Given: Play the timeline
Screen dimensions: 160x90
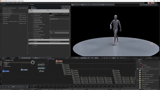Looking at the screenshot, I should click(114, 58).
